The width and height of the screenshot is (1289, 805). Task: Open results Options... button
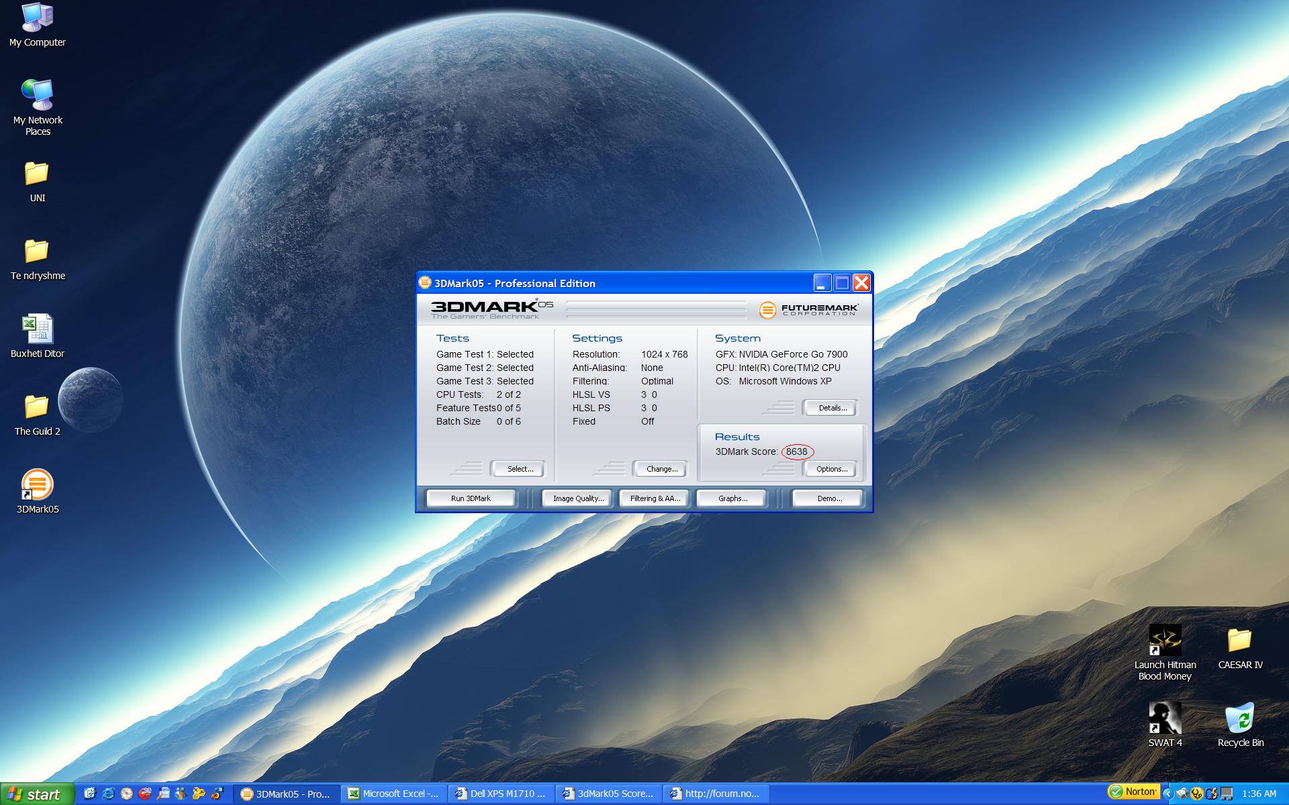click(x=830, y=469)
